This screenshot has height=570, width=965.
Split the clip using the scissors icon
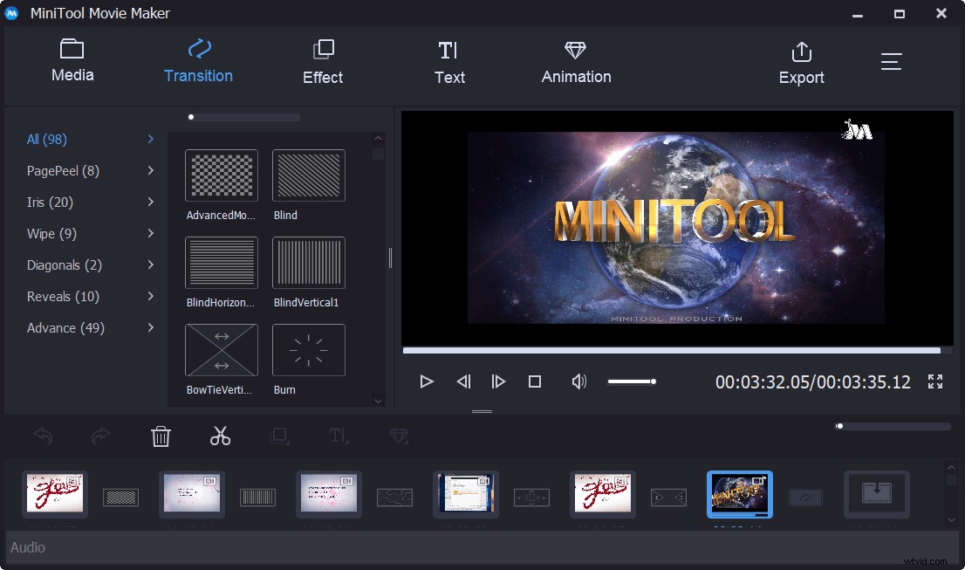click(220, 436)
